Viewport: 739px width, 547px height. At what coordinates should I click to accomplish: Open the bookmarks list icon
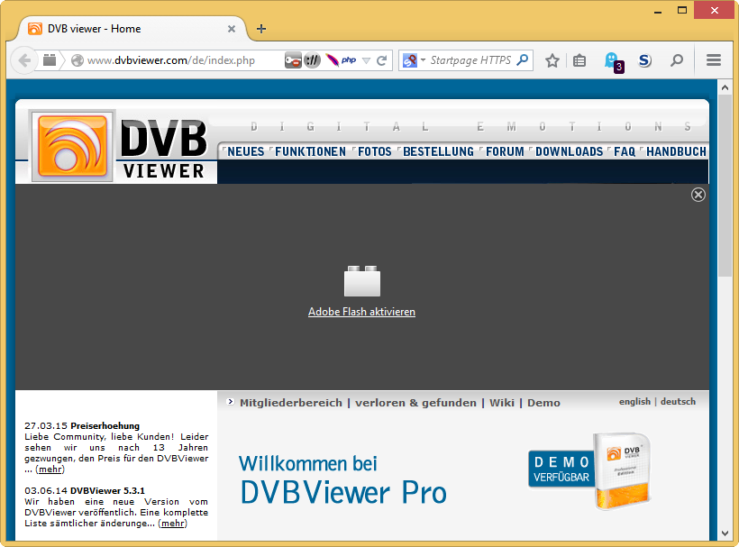coord(579,60)
